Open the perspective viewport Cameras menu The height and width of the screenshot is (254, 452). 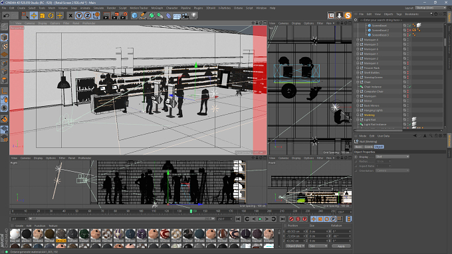pyautogui.click(x=29, y=23)
